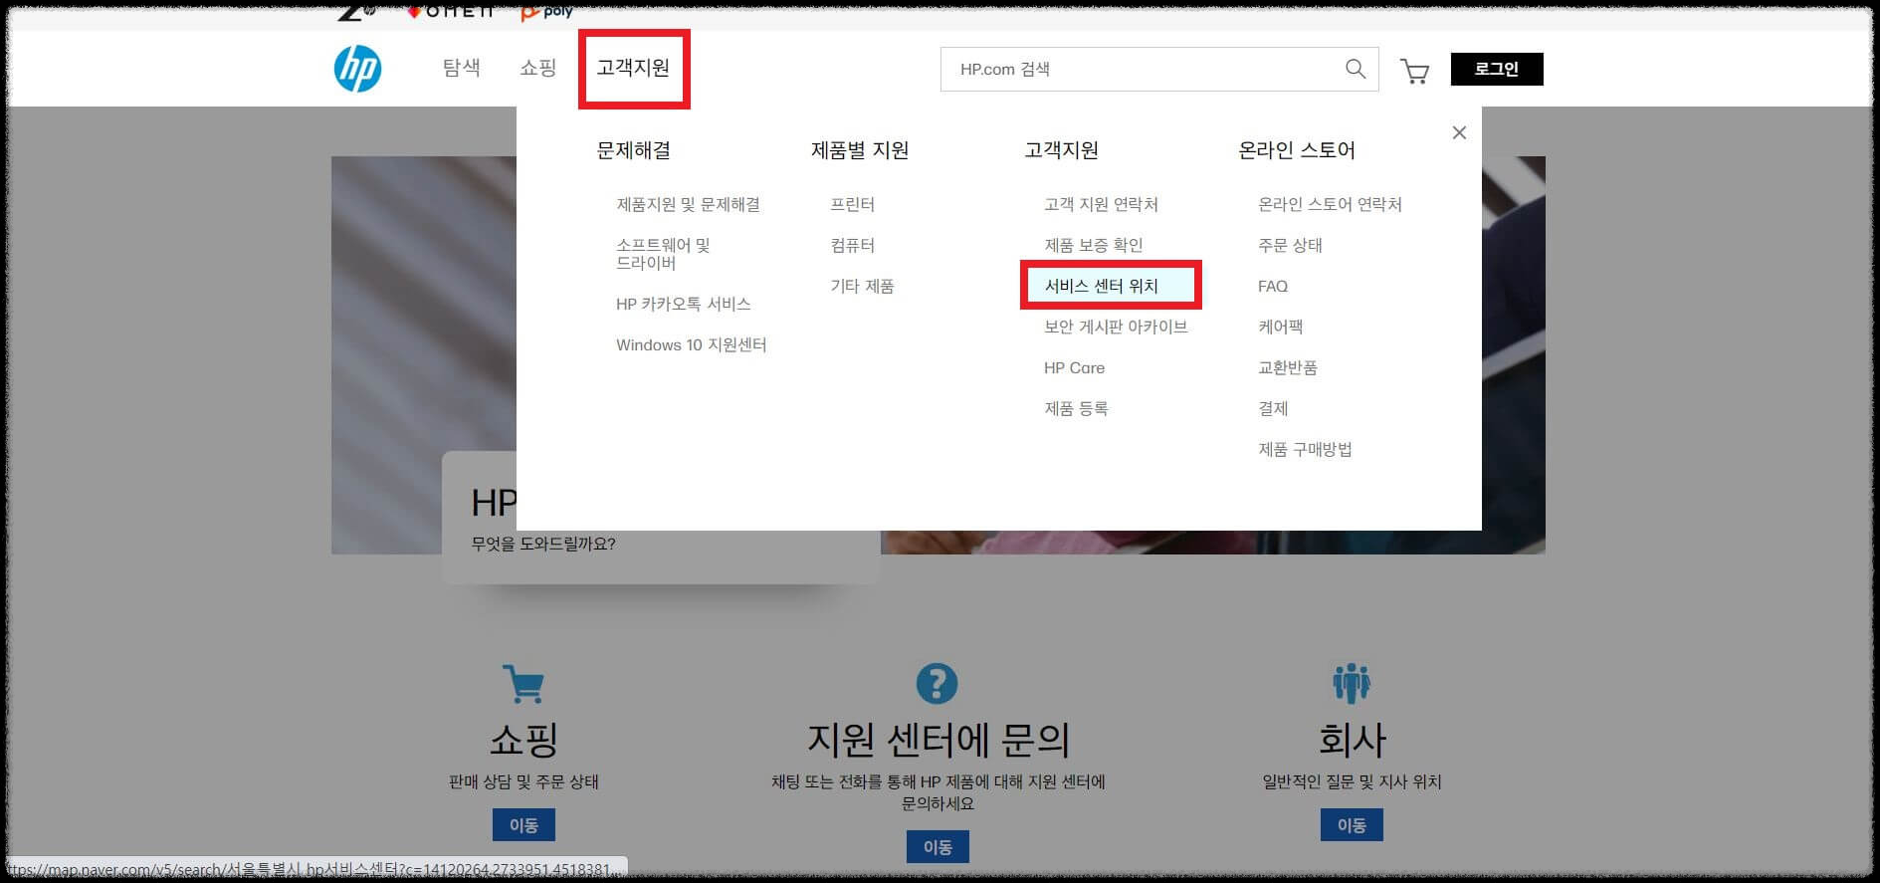This screenshot has width=1880, height=883.
Task: Select 컴퓨터 under 제품별 지원
Action: pyautogui.click(x=852, y=245)
